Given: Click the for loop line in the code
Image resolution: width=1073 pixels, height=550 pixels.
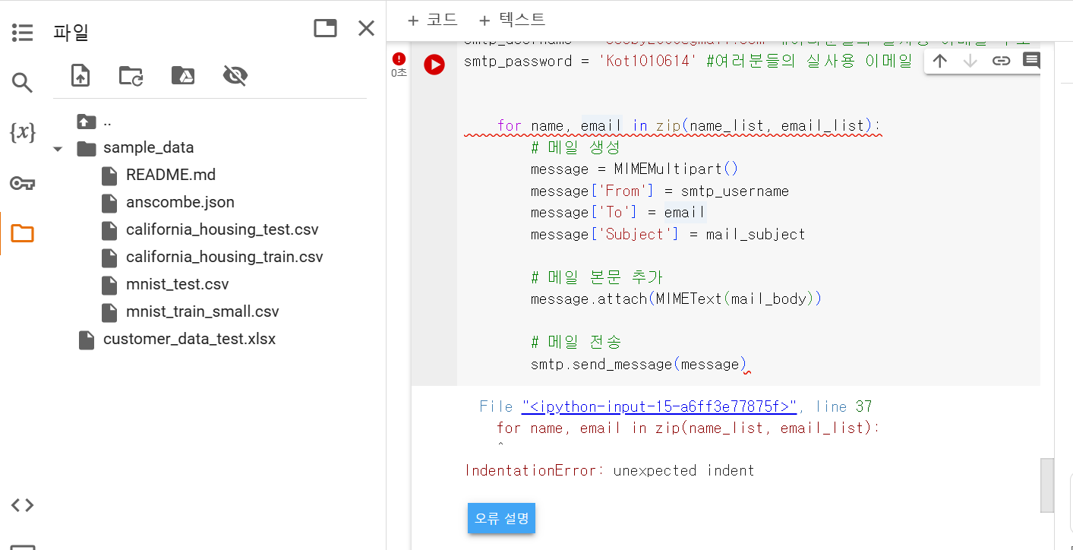Looking at the screenshot, I should (x=688, y=125).
